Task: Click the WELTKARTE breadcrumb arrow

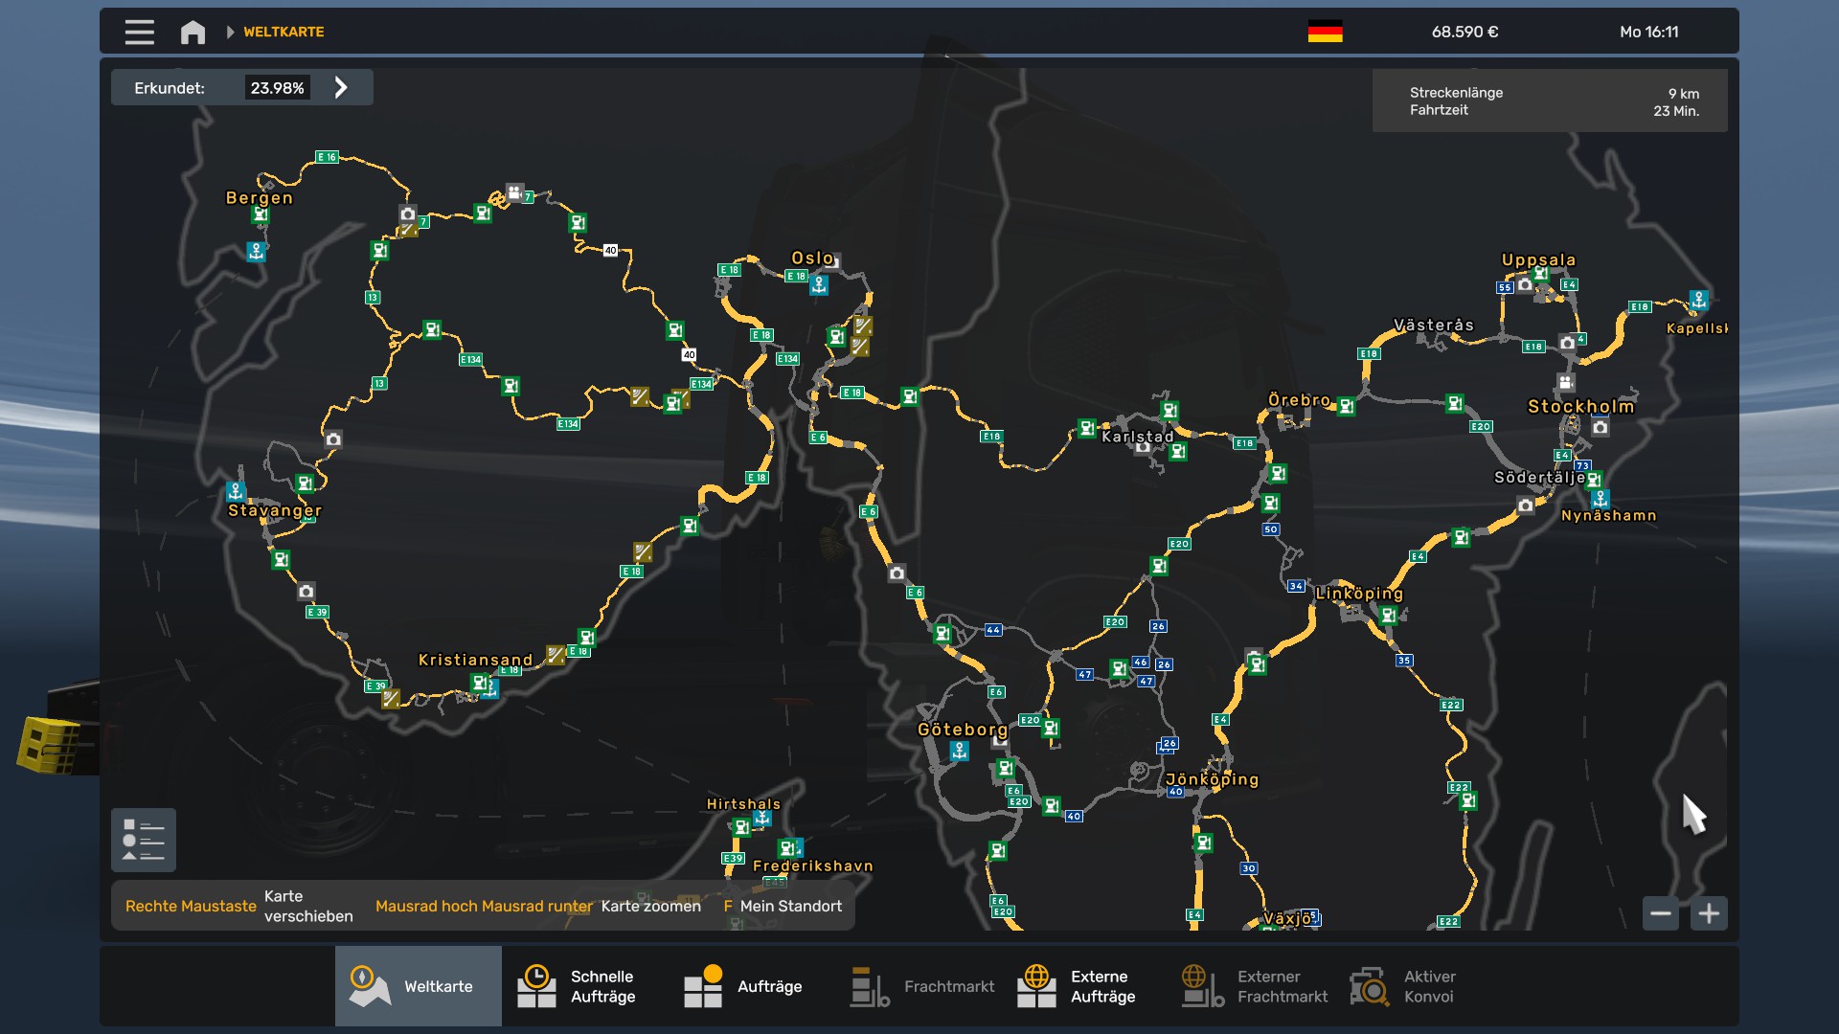Action: [x=230, y=32]
